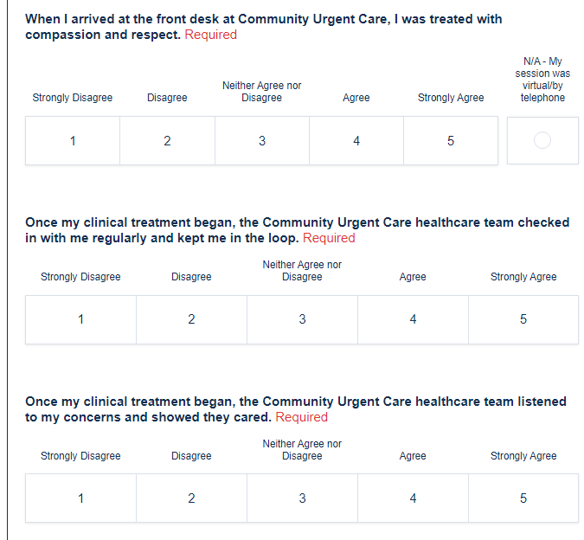Rate front desk question 1 Strongly Disagree
Image resolution: width=584 pixels, height=540 pixels.
click(73, 141)
